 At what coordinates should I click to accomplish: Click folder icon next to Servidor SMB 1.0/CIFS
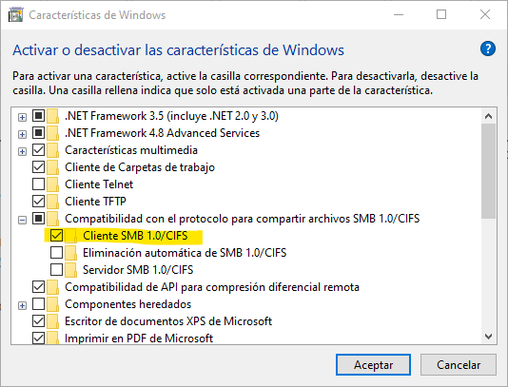(70, 270)
